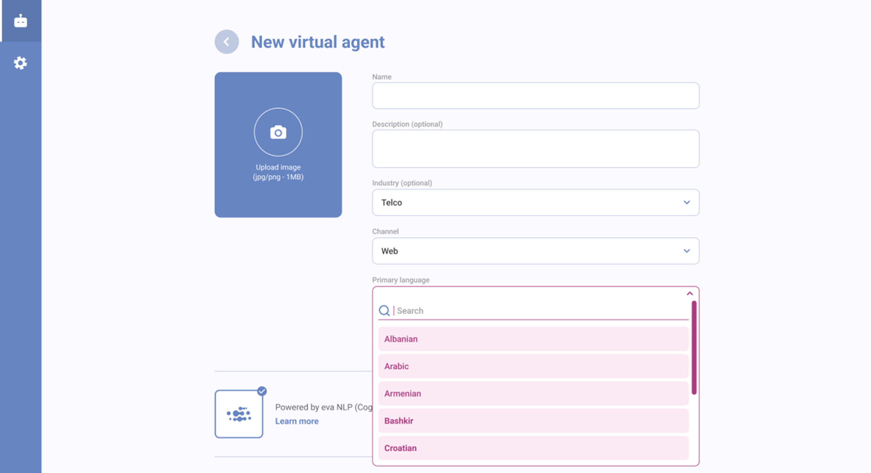Focus the Name input field
871x473 pixels.
pos(535,96)
